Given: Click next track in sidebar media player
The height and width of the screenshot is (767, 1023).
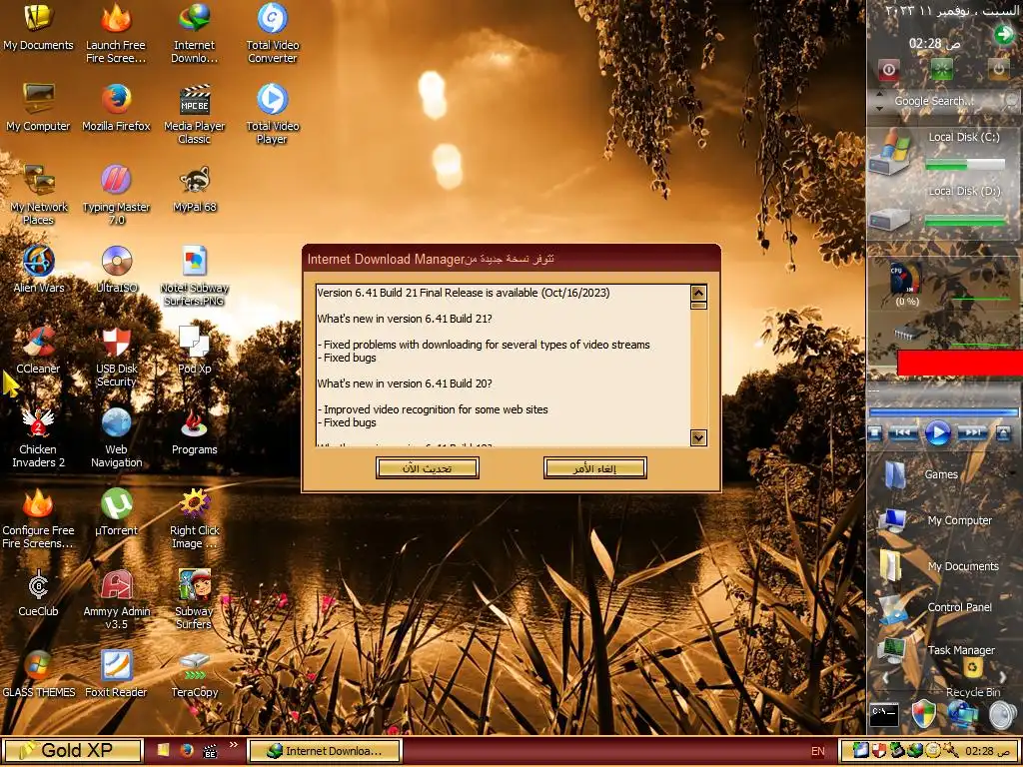Looking at the screenshot, I should coord(972,433).
